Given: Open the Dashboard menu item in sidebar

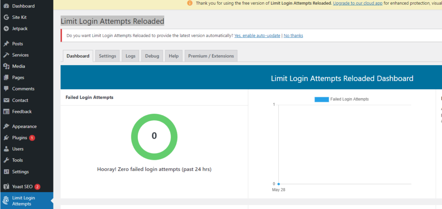Looking at the screenshot, I should [x=23, y=6].
